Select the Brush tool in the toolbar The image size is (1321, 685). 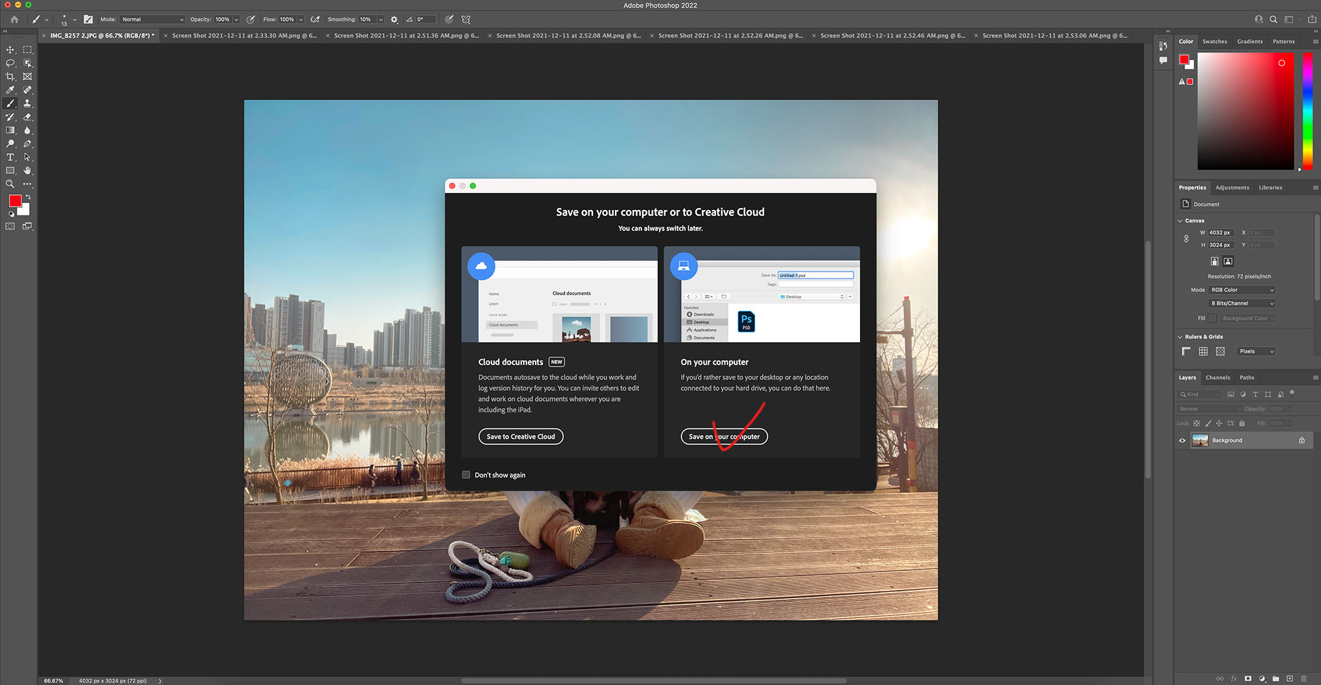[x=10, y=104]
